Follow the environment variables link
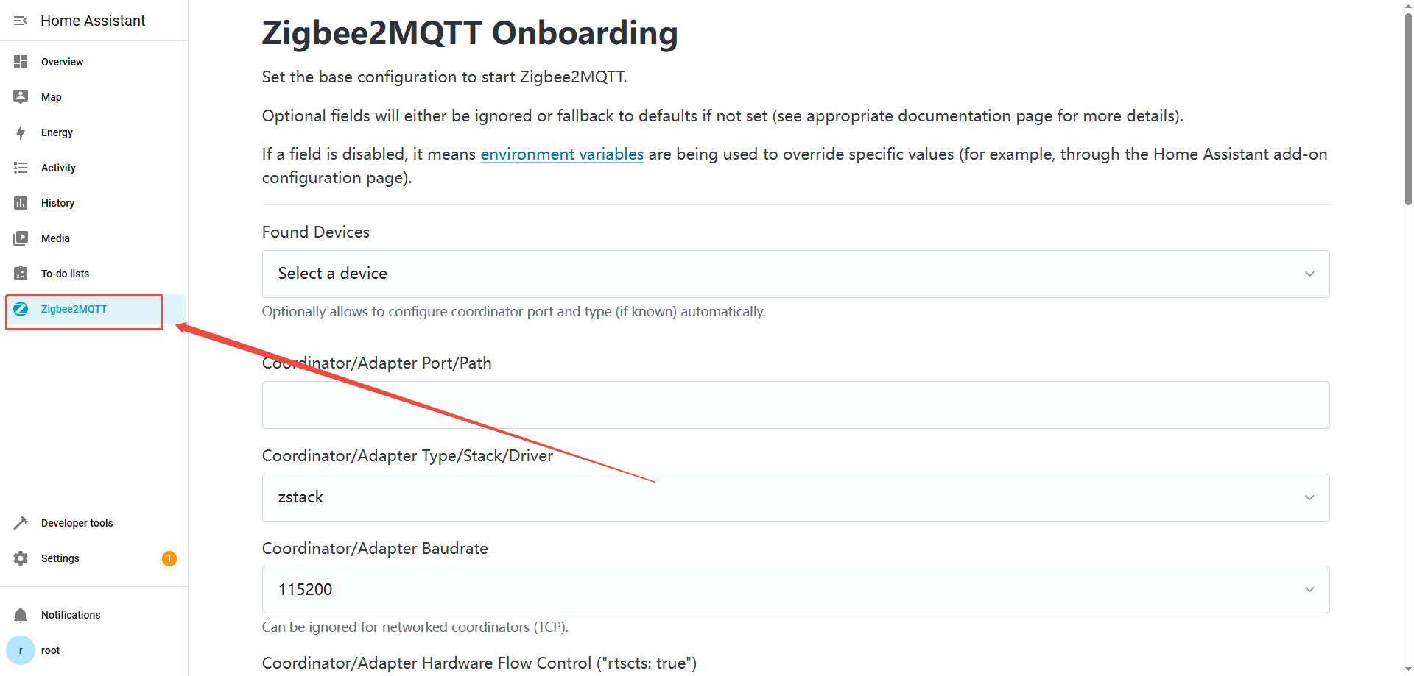1414x676 pixels. point(562,154)
